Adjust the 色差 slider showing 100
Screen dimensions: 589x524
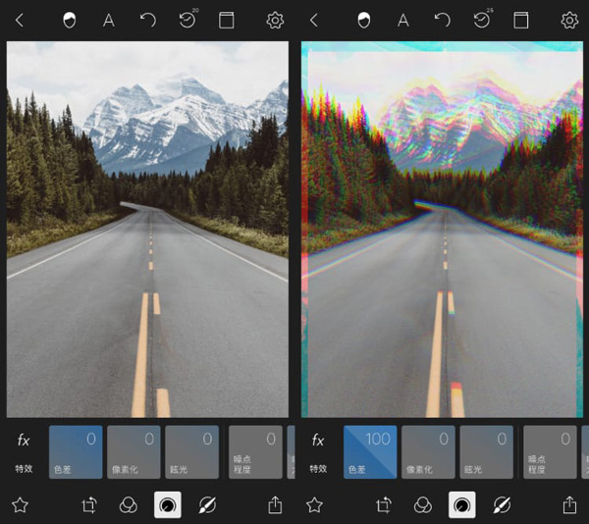(370, 451)
